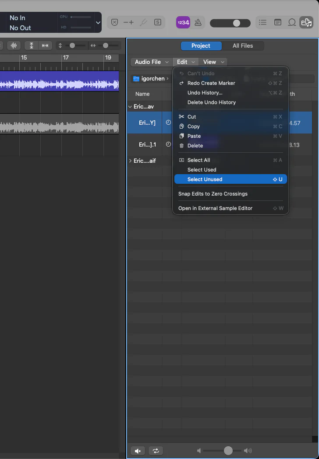Toggle the Browsers media icon
The height and width of the screenshot is (459, 319).
306,23
